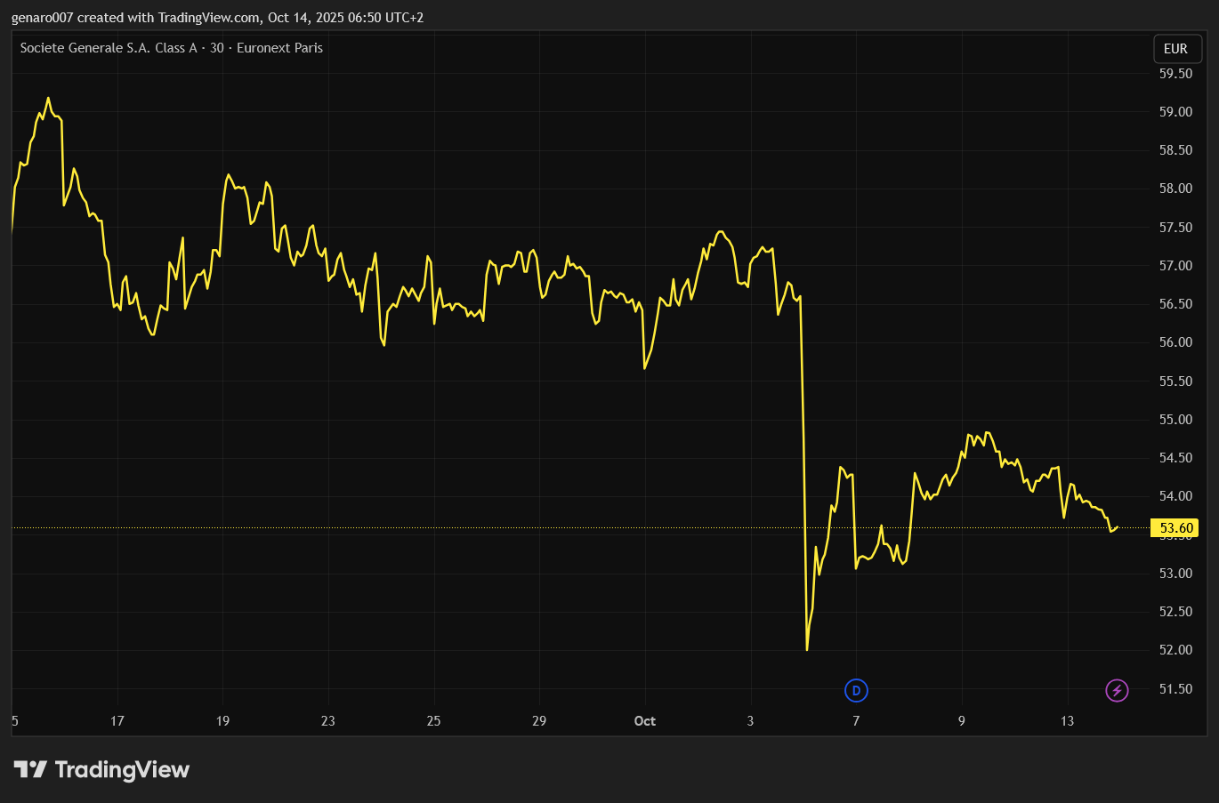
Task: Click date 29 on the time axis
Action: coord(539,721)
